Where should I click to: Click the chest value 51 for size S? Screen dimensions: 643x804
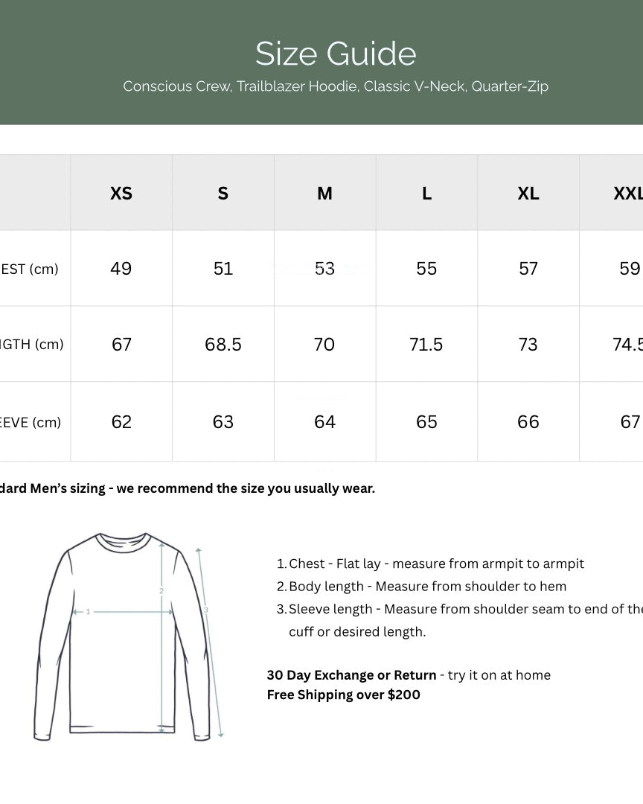coord(223,269)
